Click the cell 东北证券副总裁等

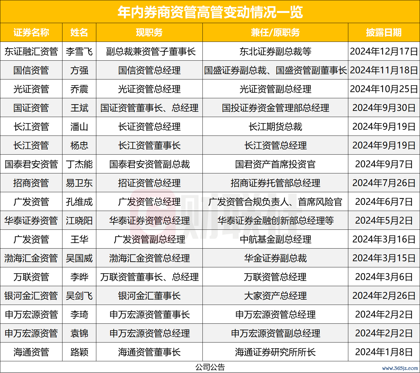pyautogui.click(x=275, y=51)
